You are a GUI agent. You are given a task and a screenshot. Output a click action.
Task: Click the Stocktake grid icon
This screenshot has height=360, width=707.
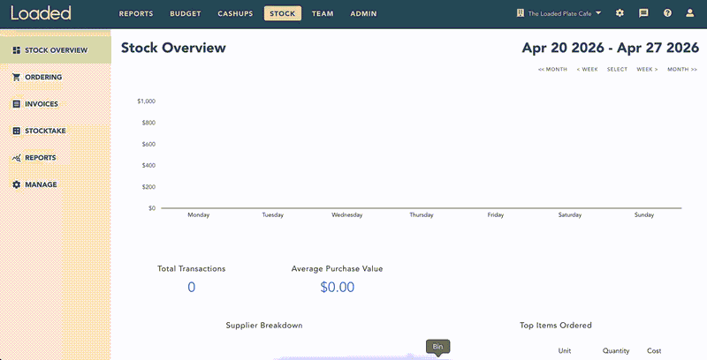coord(17,131)
